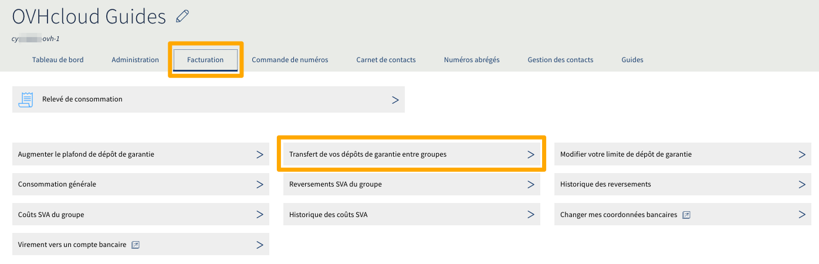The image size is (819, 264).
Task: Click the chevron arrow on Relevé de consommation
Action: (395, 100)
